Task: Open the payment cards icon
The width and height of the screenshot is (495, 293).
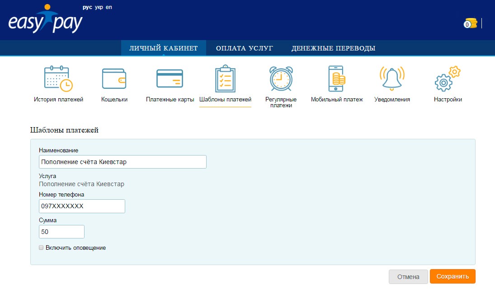Action: coord(170,79)
